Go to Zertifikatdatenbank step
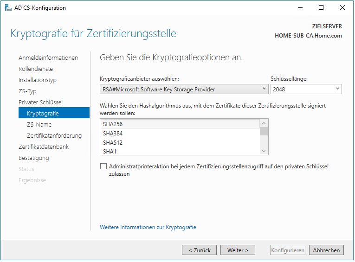The width and height of the screenshot is (355, 262). pos(44,147)
